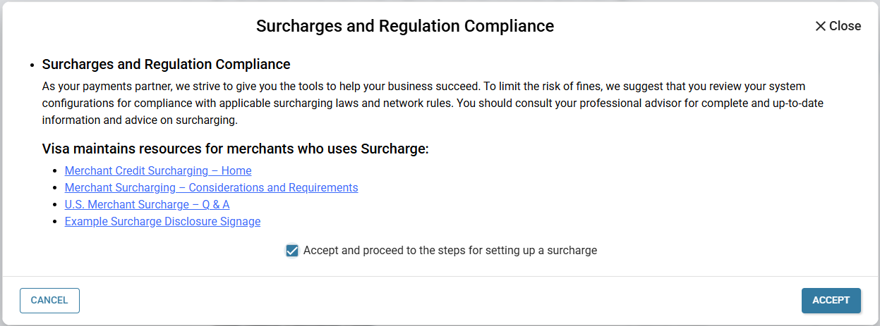
Task: Confirm with the ACCEPT button
Action: (831, 301)
